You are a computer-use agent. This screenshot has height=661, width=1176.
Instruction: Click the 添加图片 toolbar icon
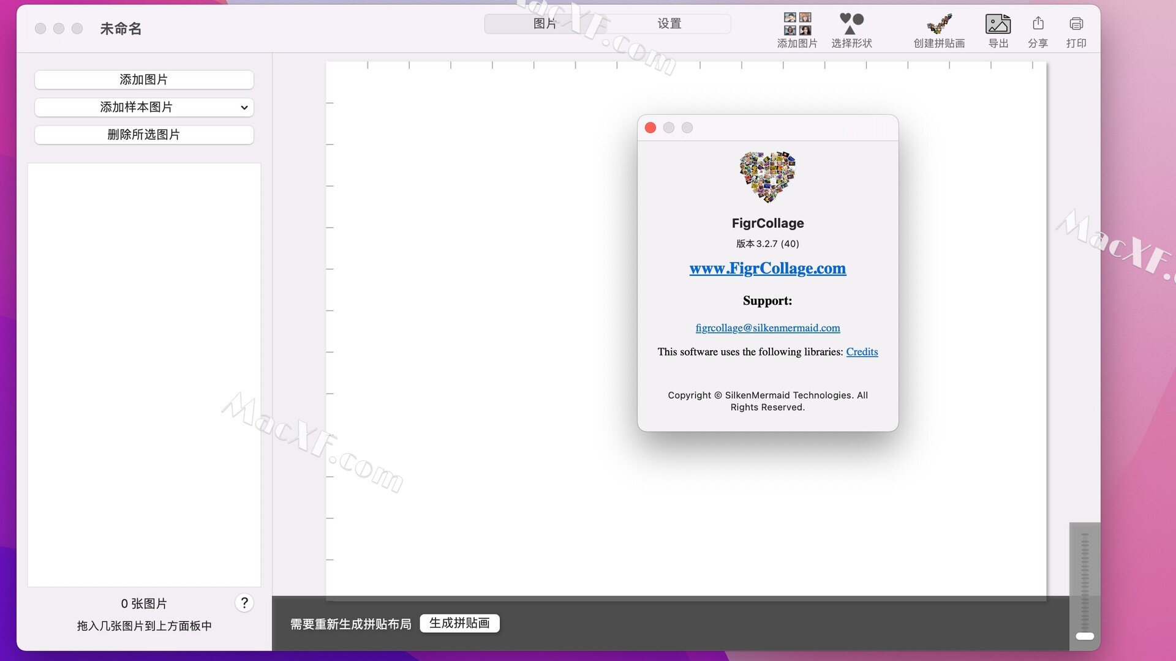pos(797,24)
